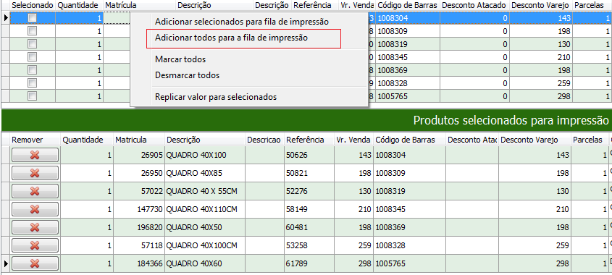Click Matricula header in lower grid
The height and width of the screenshot is (275, 612).
138,140
